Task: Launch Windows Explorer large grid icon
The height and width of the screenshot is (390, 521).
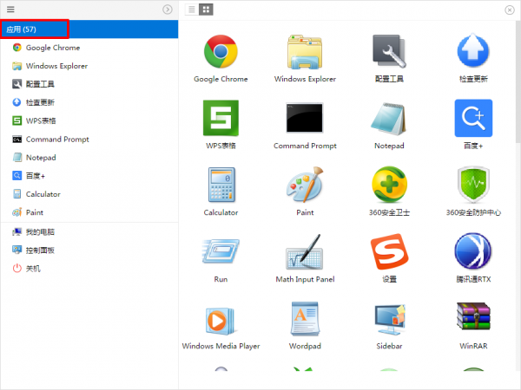Action: point(305,52)
